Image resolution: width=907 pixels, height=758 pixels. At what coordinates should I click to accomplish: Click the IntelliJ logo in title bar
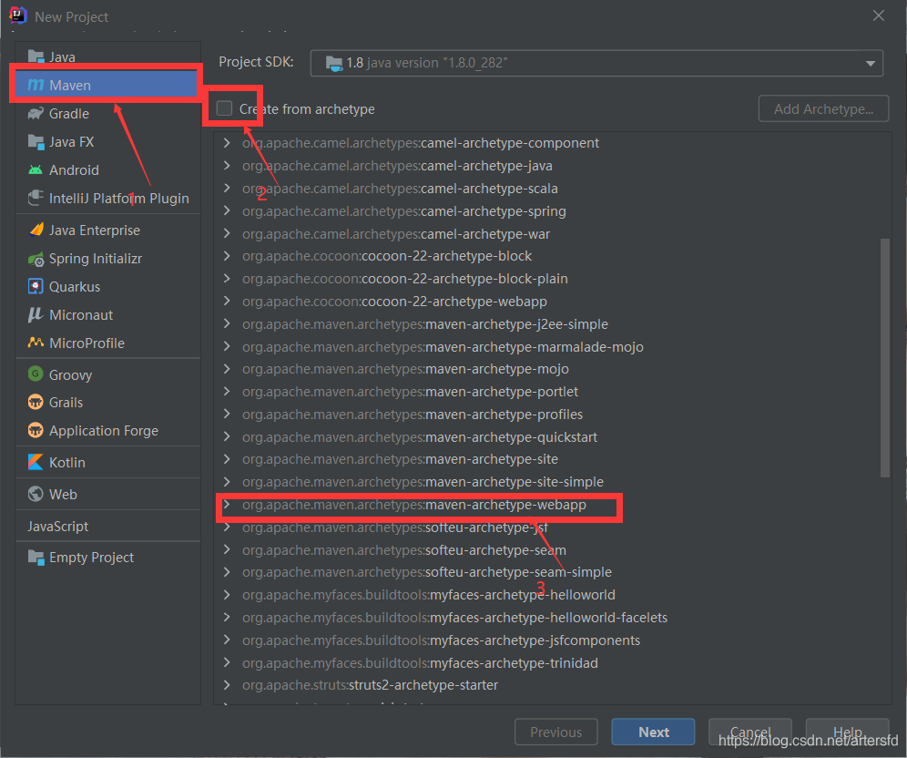[x=18, y=15]
